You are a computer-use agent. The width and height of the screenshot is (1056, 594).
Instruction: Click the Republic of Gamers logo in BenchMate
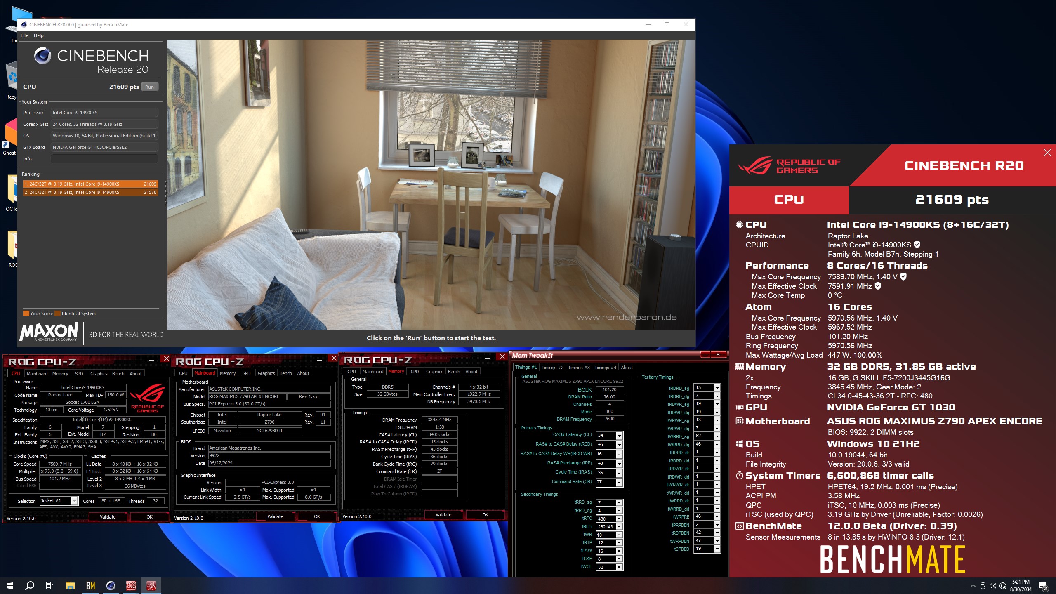coord(789,166)
